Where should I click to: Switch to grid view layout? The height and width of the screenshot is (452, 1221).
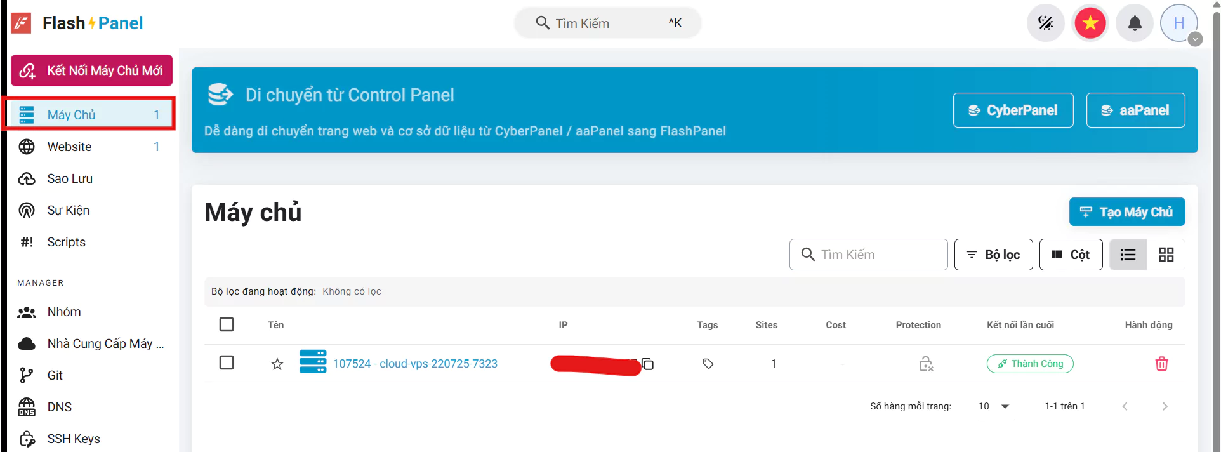tap(1166, 255)
